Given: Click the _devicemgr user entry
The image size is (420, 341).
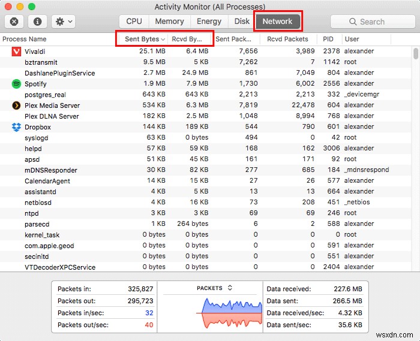Looking at the screenshot, I should point(362,94).
